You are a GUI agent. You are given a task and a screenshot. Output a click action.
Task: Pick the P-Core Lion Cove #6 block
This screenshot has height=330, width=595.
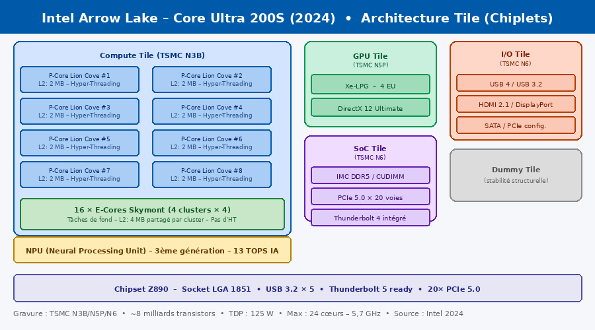pyautogui.click(x=212, y=143)
